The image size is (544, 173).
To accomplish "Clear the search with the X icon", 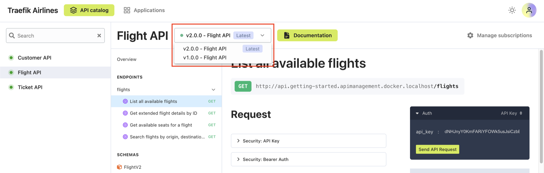I will tap(99, 36).
